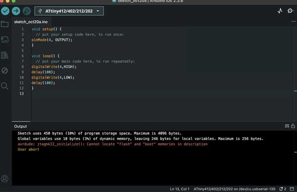Open the Sketchbook folder in sidebar
This screenshot has width=297, height=192.
tap(5, 24)
